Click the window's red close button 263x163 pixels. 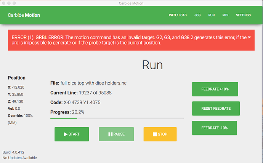[3, 3]
